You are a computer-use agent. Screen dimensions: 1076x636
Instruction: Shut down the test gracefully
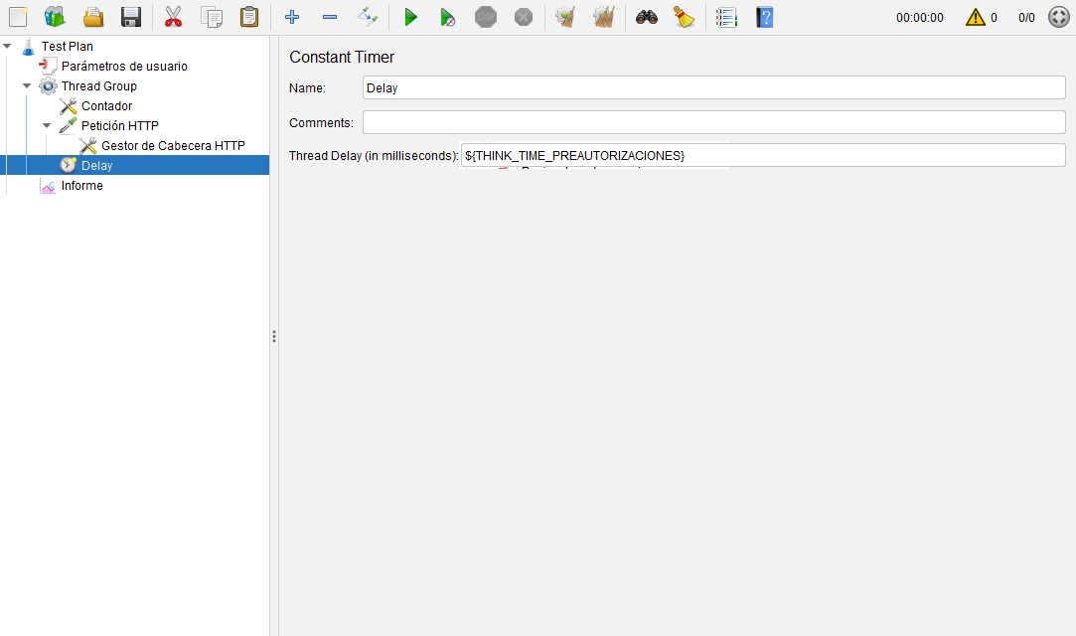(524, 17)
